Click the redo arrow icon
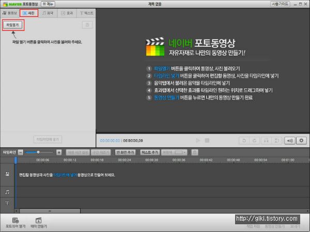The height and width of the screenshot is (232, 310). pyautogui.click(x=254, y=141)
